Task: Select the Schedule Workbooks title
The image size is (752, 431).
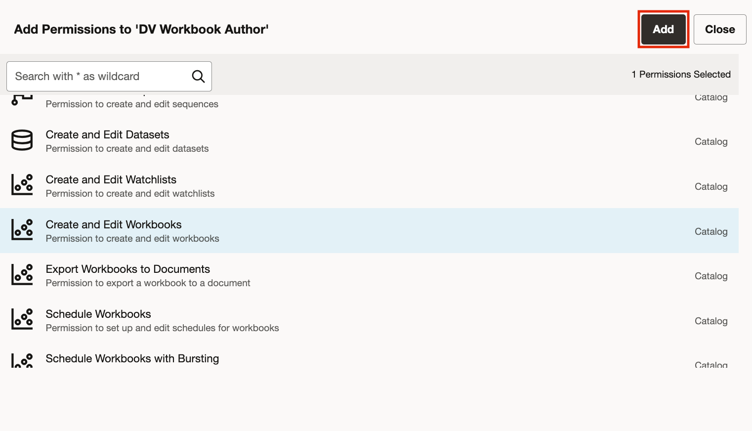Action: (98, 314)
